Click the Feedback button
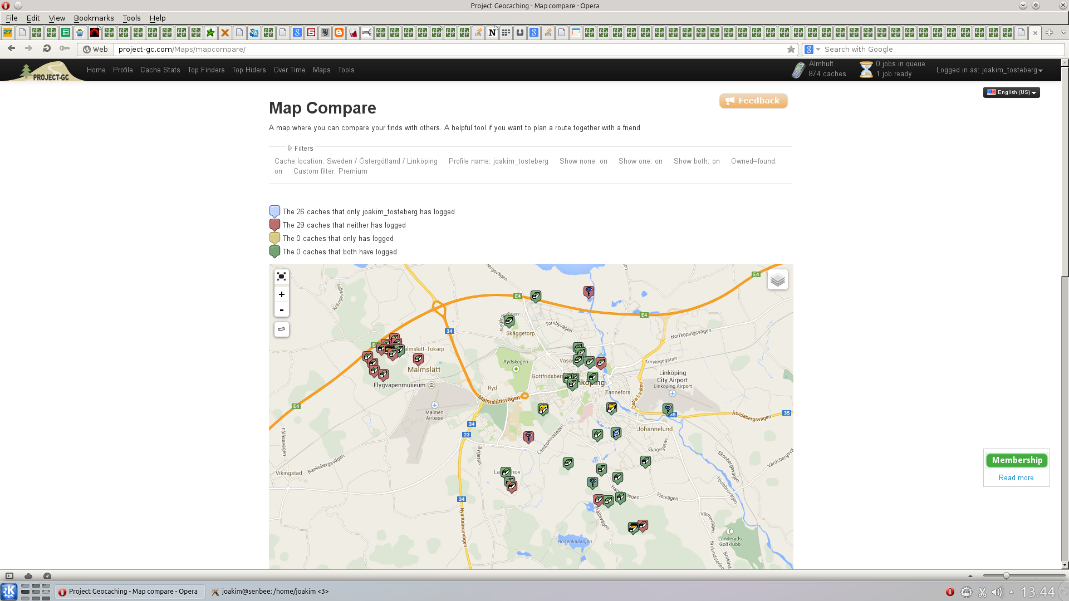The image size is (1069, 601). [x=753, y=101]
